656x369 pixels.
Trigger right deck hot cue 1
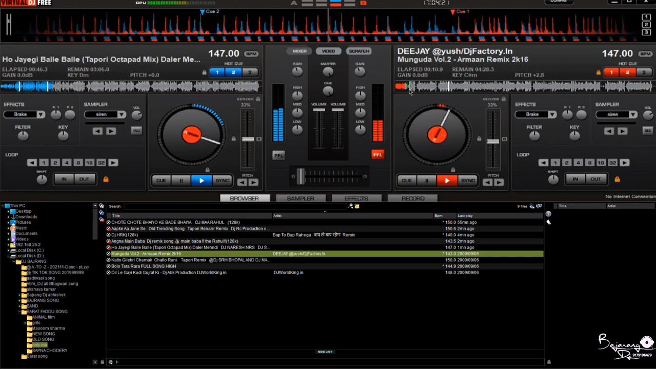pos(611,72)
